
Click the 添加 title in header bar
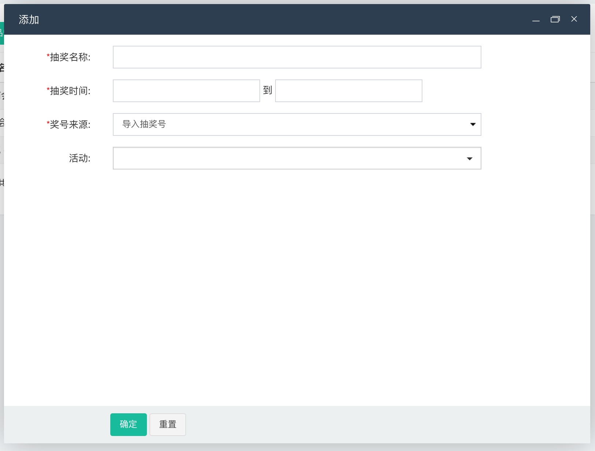pos(29,19)
